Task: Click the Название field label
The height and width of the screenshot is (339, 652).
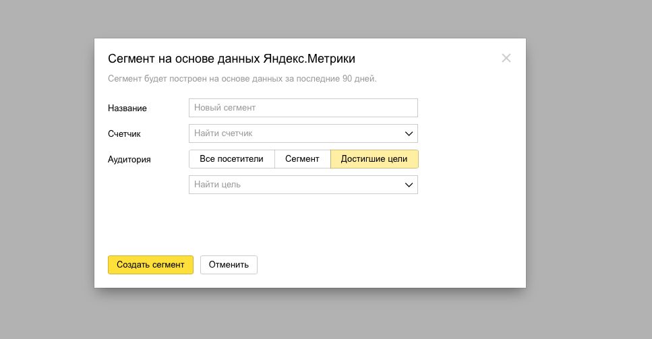Action: (127, 108)
